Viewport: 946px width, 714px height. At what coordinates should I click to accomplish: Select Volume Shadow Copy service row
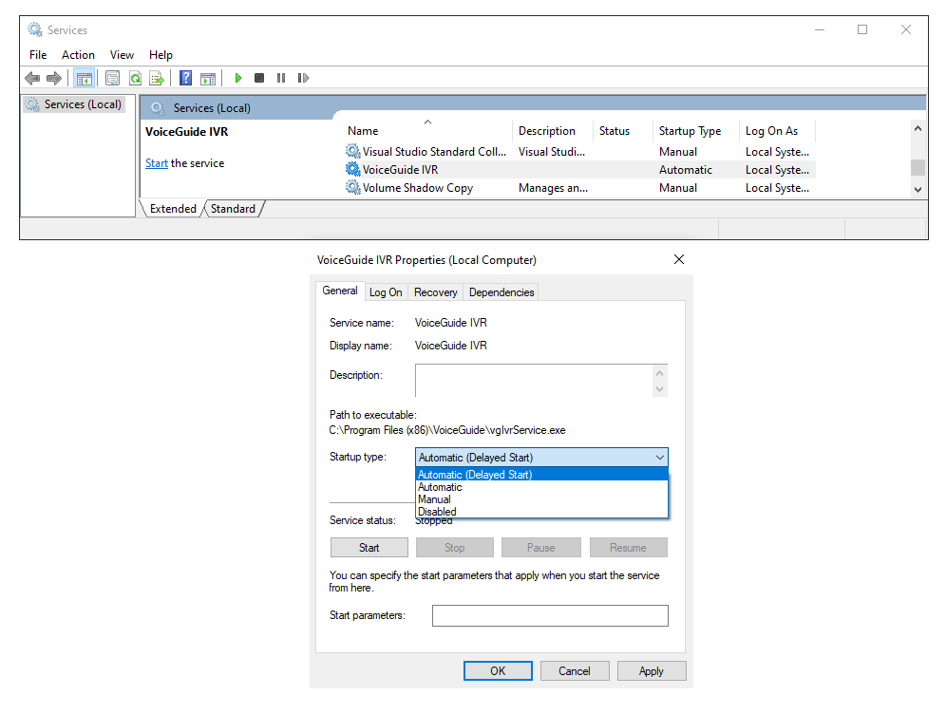[579, 188]
